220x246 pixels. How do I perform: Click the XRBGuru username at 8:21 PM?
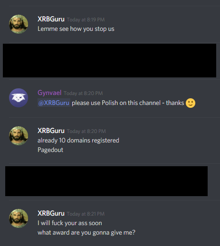(x=51, y=213)
